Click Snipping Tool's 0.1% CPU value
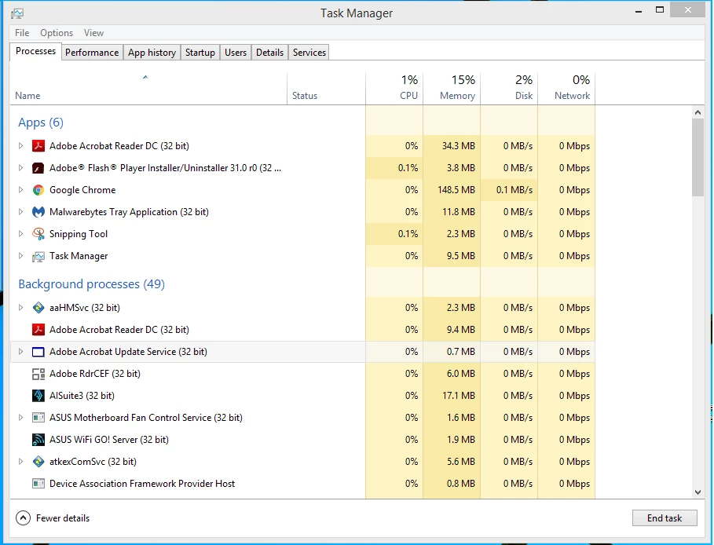Screen dimensions: 714x545 [x=408, y=234]
